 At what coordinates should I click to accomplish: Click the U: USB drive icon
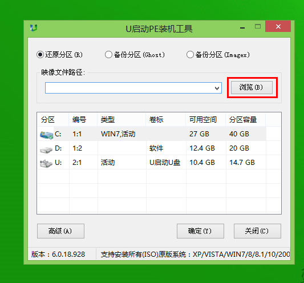tap(46, 164)
